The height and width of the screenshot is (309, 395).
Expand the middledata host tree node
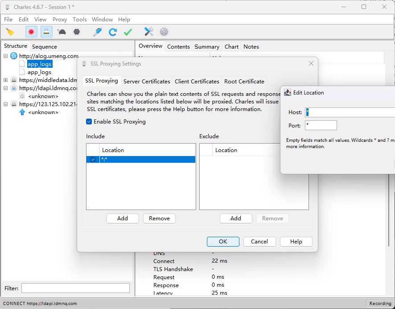[x=6, y=80]
